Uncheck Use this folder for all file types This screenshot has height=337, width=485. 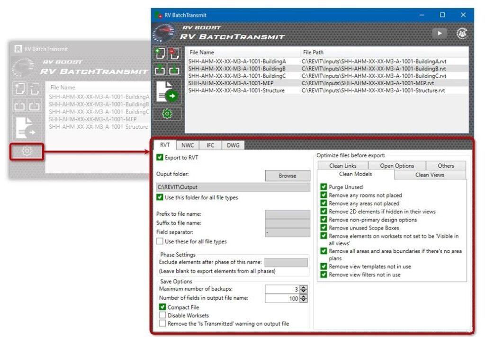pyautogui.click(x=160, y=197)
